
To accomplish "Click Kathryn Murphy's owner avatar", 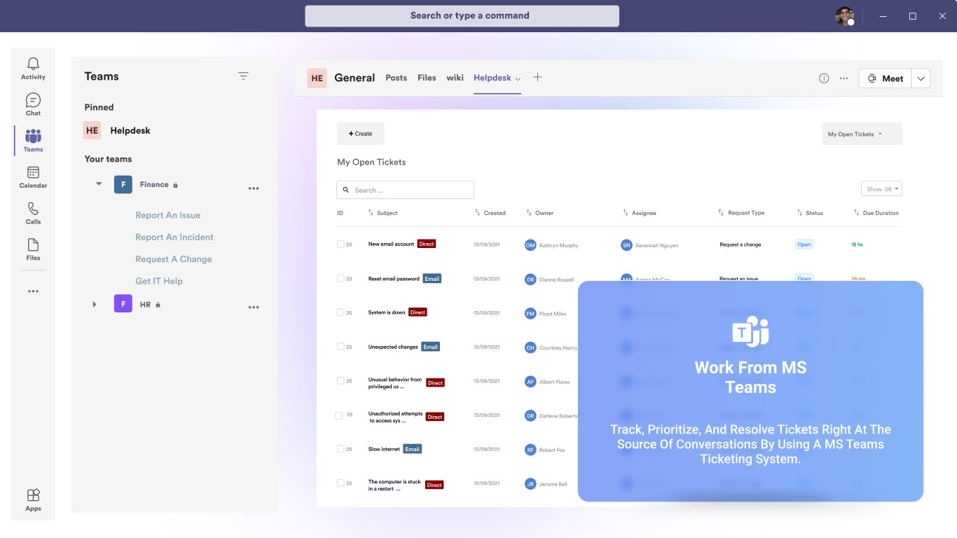I will click(x=530, y=245).
